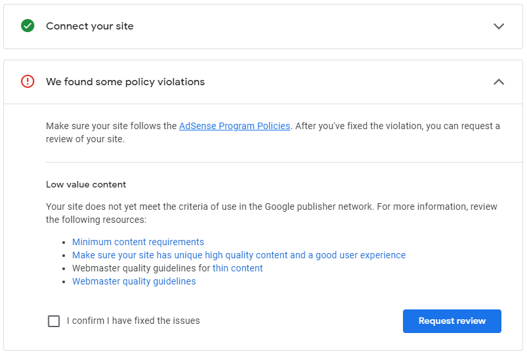527x354 pixels.
Task: Open Minimum content requirements link
Action: point(138,242)
